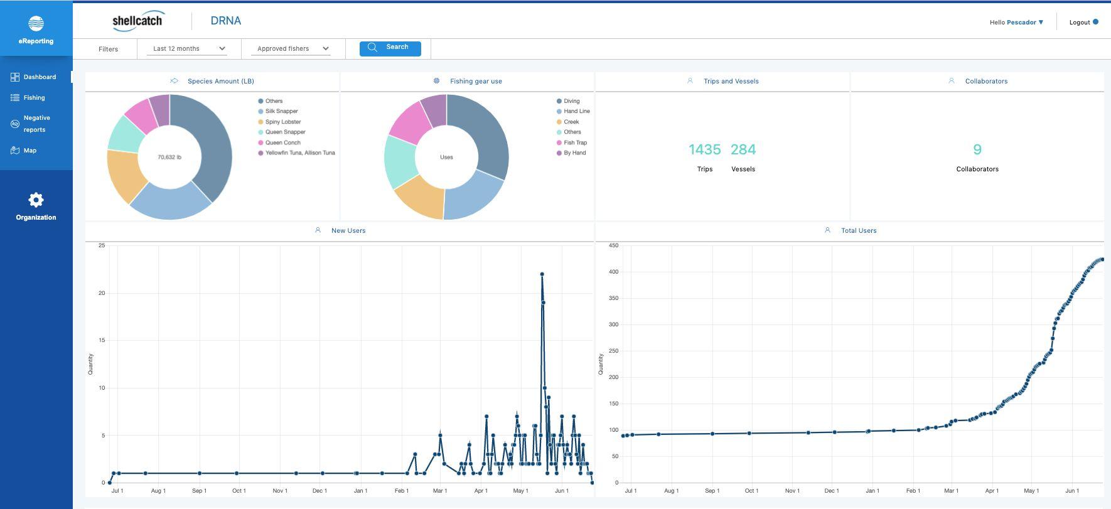1111x509 pixels.
Task: Open the Fishing sidebar section
Action: pos(36,97)
